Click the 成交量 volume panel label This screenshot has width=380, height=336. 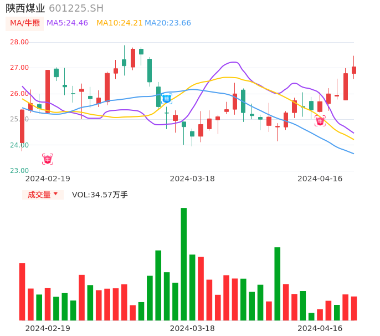(x=39, y=195)
